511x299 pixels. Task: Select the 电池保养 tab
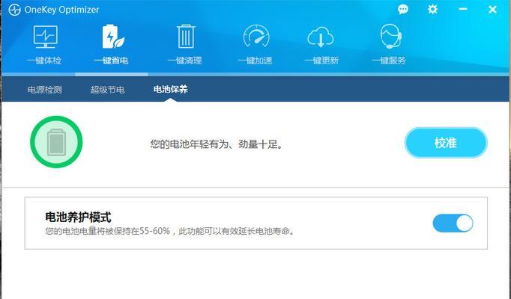(x=170, y=90)
